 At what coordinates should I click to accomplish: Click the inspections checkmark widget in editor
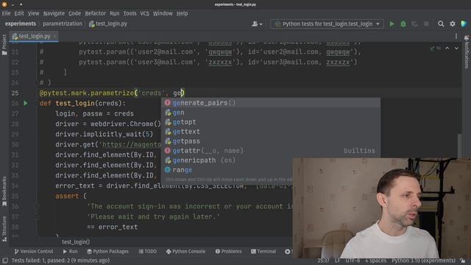435,48
